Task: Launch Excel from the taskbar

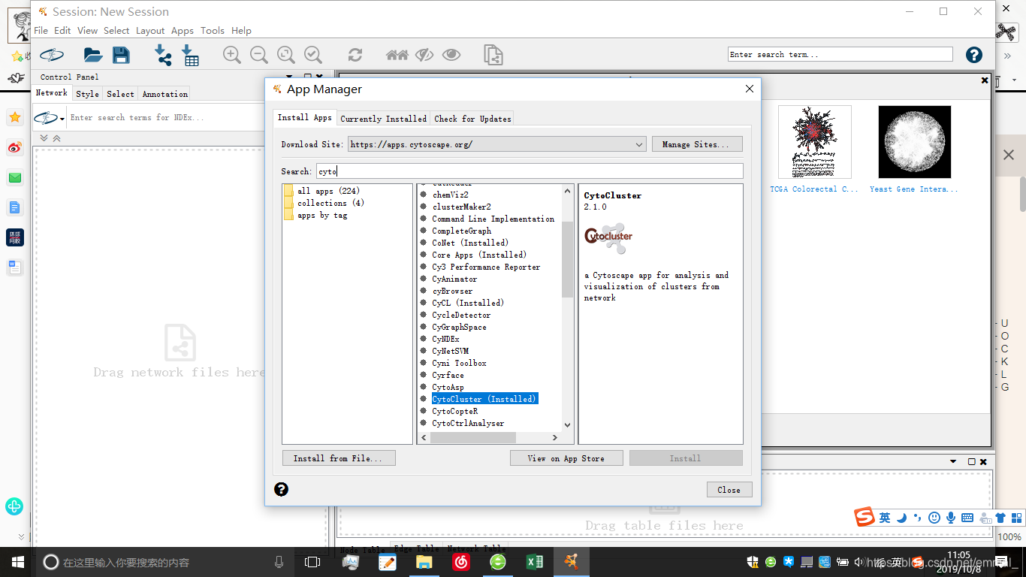Action: coord(535,562)
